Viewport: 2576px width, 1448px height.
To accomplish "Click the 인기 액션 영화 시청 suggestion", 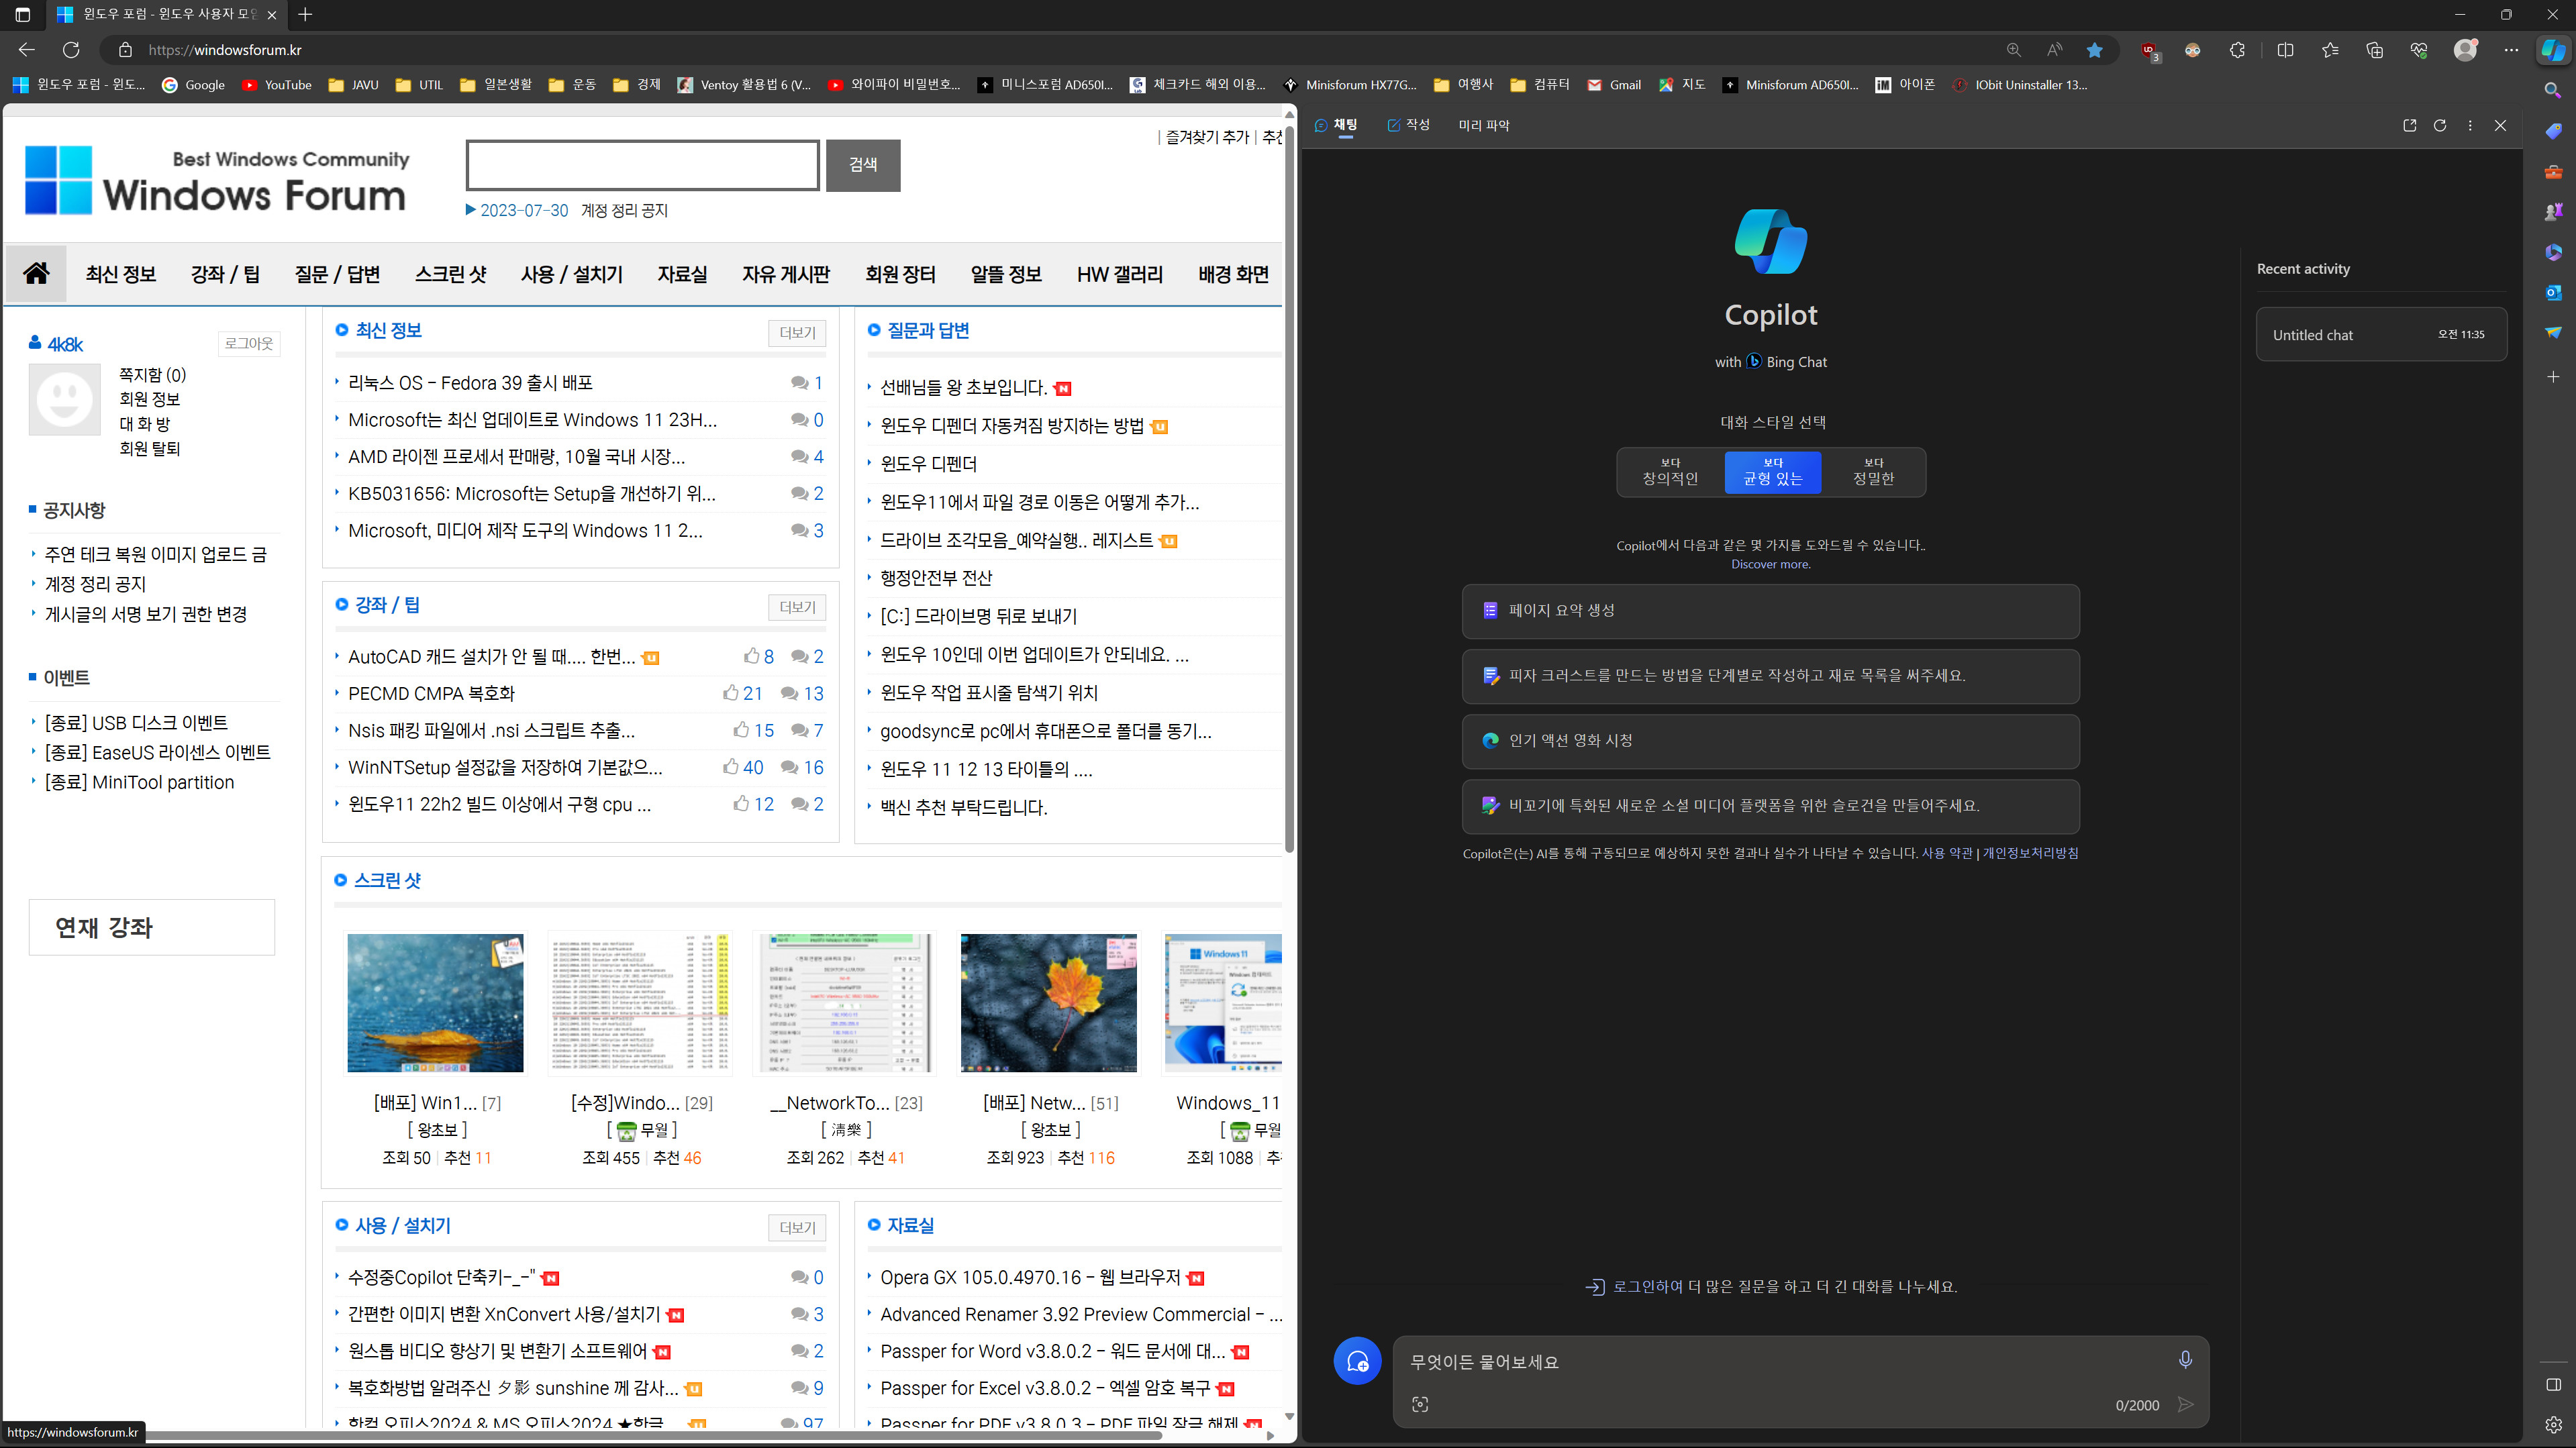I will point(1770,741).
